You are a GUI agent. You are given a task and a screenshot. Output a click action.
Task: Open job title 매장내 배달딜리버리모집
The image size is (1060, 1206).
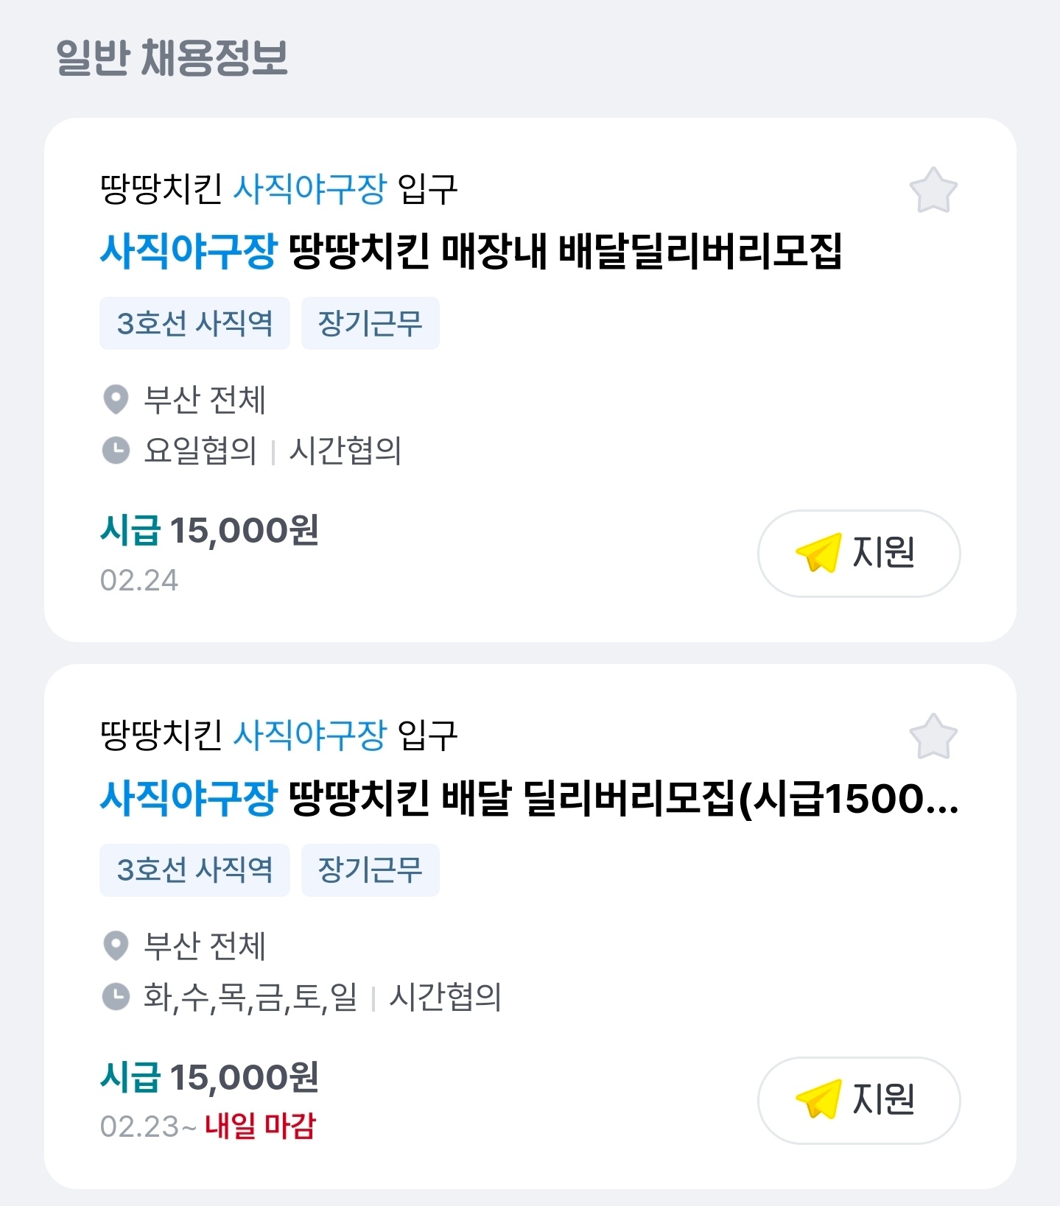[x=471, y=252]
